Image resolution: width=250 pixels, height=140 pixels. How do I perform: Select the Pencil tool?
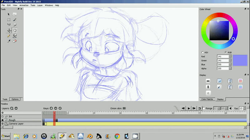[9, 36]
